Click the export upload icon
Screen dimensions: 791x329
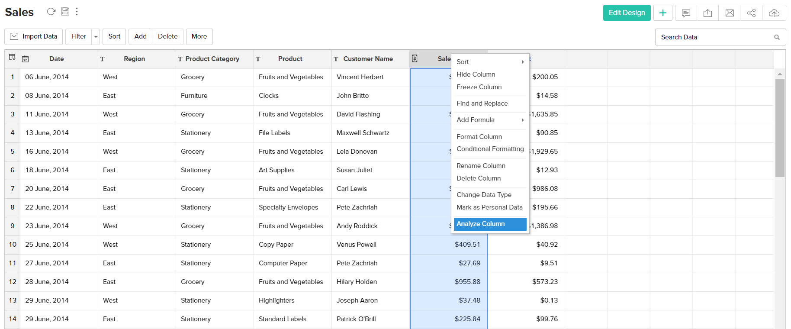tap(707, 13)
